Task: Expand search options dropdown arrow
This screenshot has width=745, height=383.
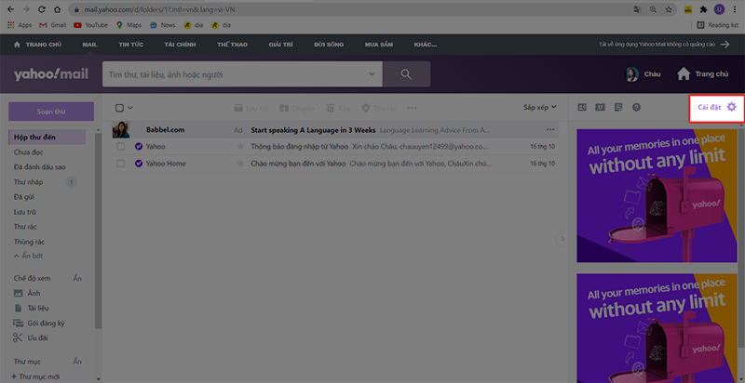Action: coord(372,74)
